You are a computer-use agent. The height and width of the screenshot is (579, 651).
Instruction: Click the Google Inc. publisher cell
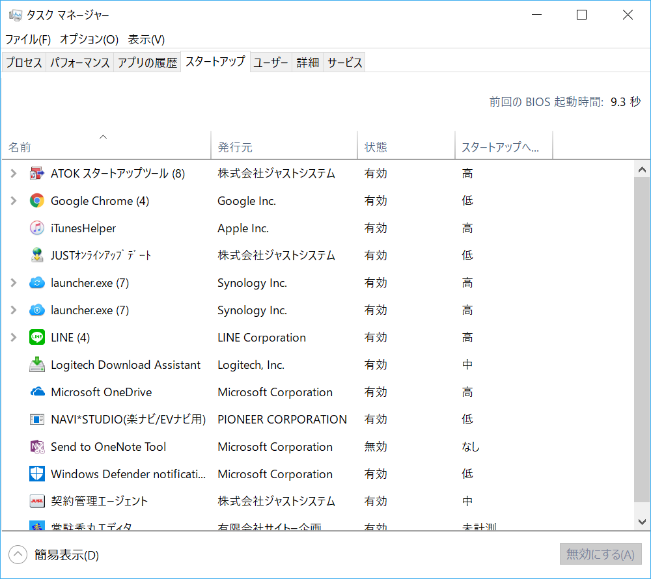247,201
